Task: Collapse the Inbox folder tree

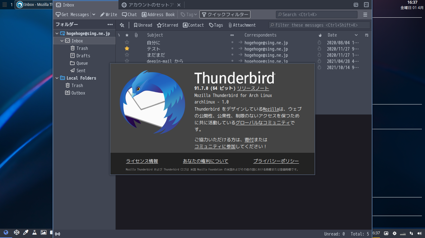Action: point(62,41)
